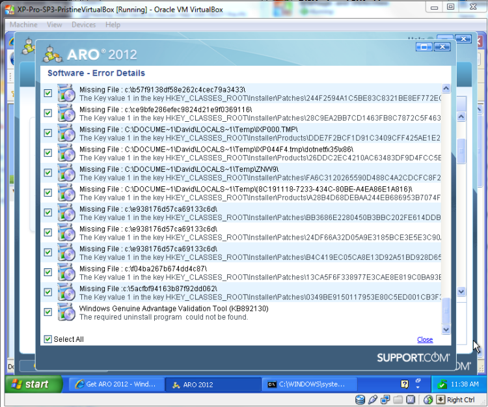
Task: Click icon of e938176d57ca69133c6d row with B4C419EC key
Action: [x=66, y=252]
